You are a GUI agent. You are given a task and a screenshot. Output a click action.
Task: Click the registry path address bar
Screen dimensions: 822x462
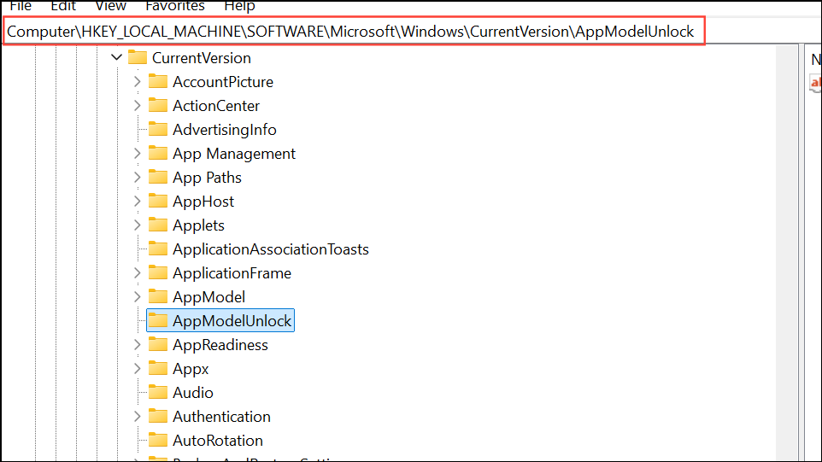pos(354,32)
